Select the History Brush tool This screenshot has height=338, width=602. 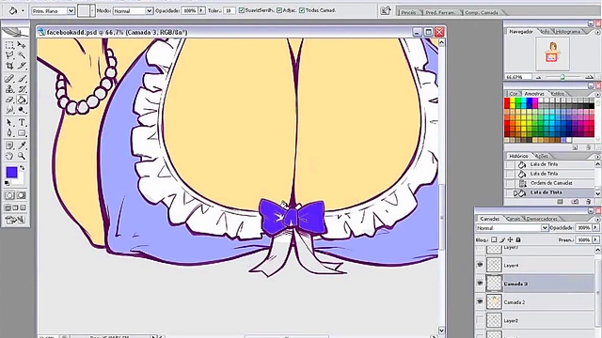[22, 89]
